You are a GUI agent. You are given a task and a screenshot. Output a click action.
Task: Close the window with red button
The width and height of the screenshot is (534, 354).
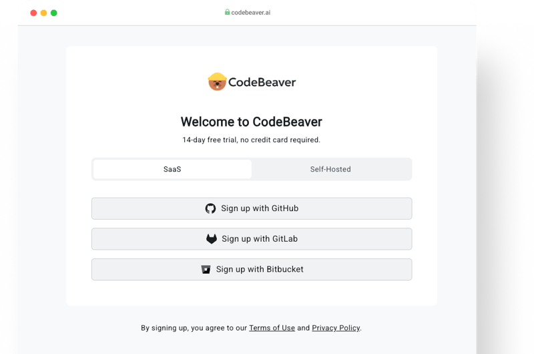click(x=33, y=13)
